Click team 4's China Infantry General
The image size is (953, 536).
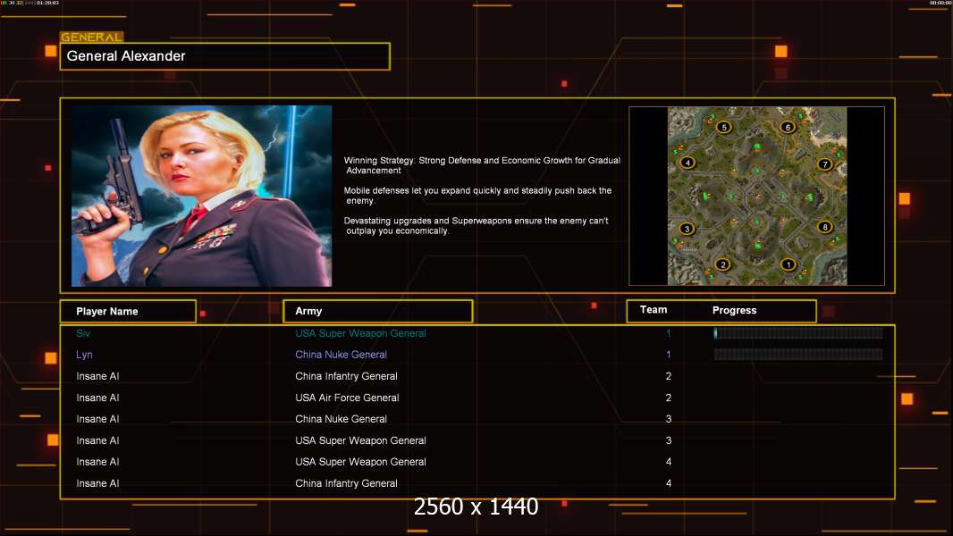point(347,483)
